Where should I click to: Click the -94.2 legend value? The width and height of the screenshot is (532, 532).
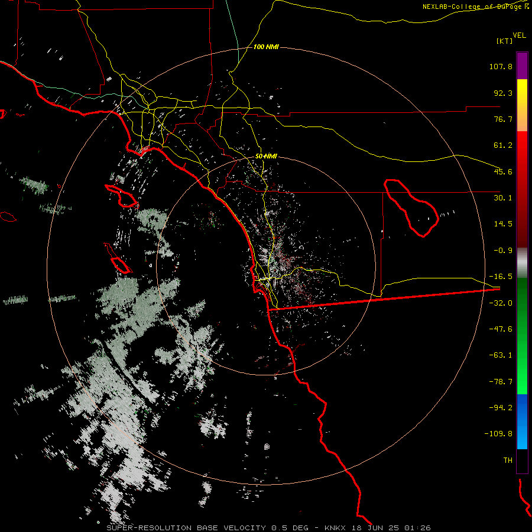(x=501, y=407)
